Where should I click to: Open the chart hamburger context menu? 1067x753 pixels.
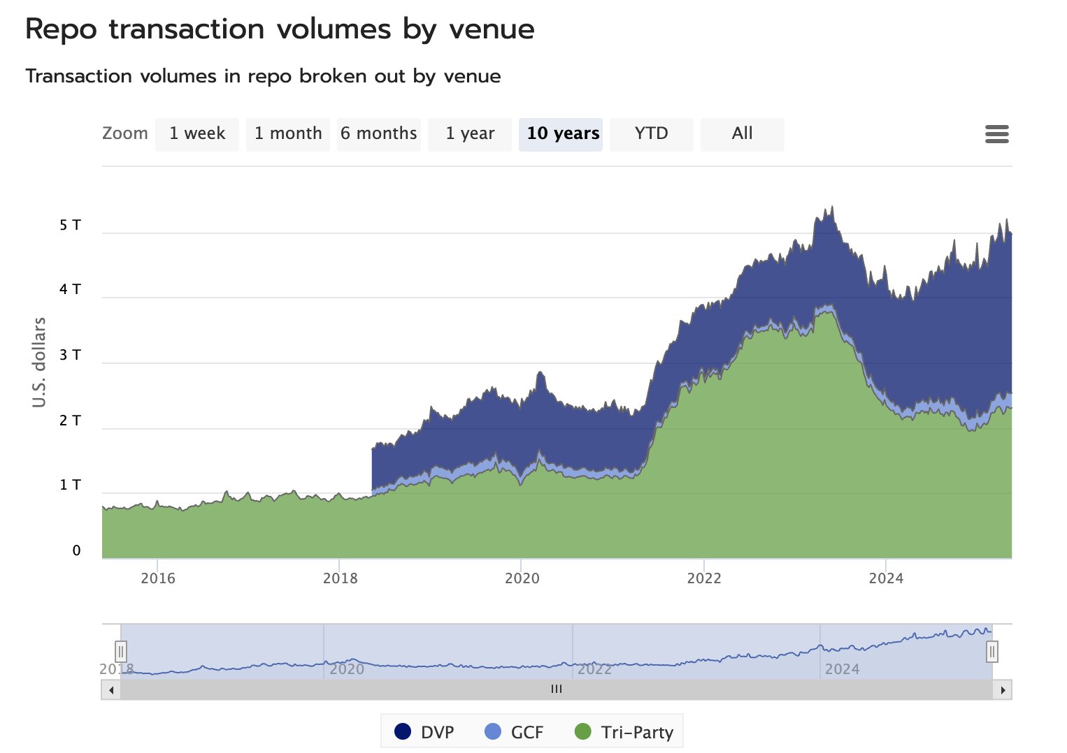pyautogui.click(x=996, y=134)
